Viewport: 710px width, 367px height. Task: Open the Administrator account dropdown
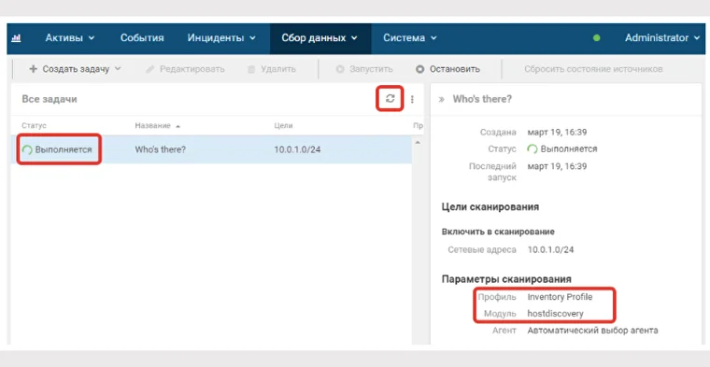[662, 38]
